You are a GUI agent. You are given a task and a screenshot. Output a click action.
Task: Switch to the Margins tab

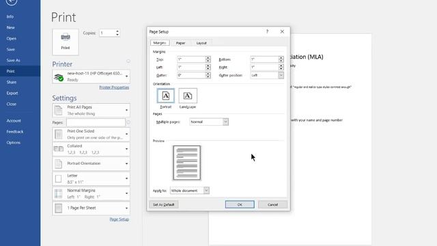pos(160,43)
